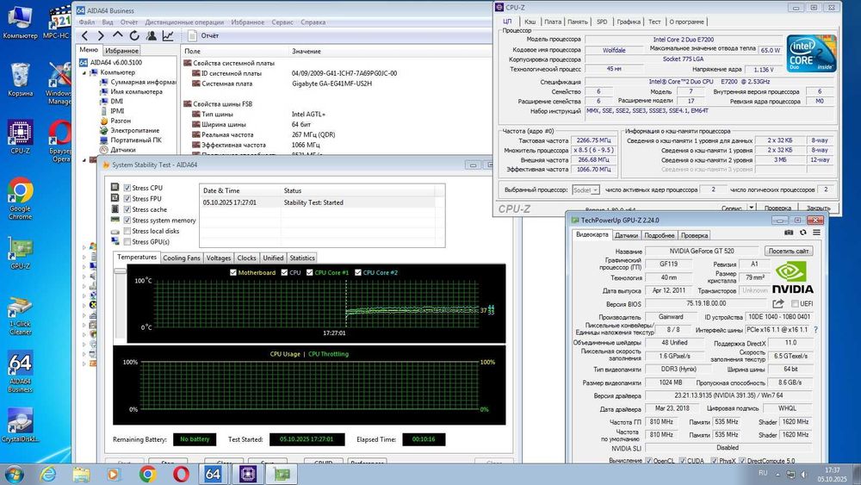The height and width of the screenshot is (485, 861).
Task: Collapse the Компьютер tree node in AIDA64
Action: (84, 72)
